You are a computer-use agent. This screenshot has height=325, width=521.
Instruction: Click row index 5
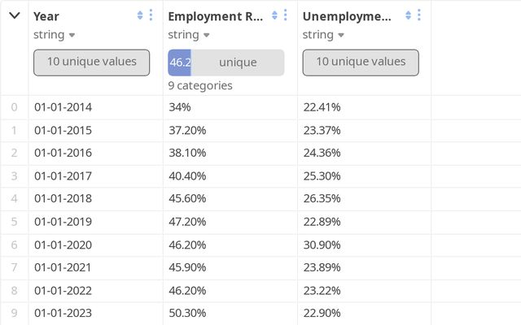coord(14,222)
